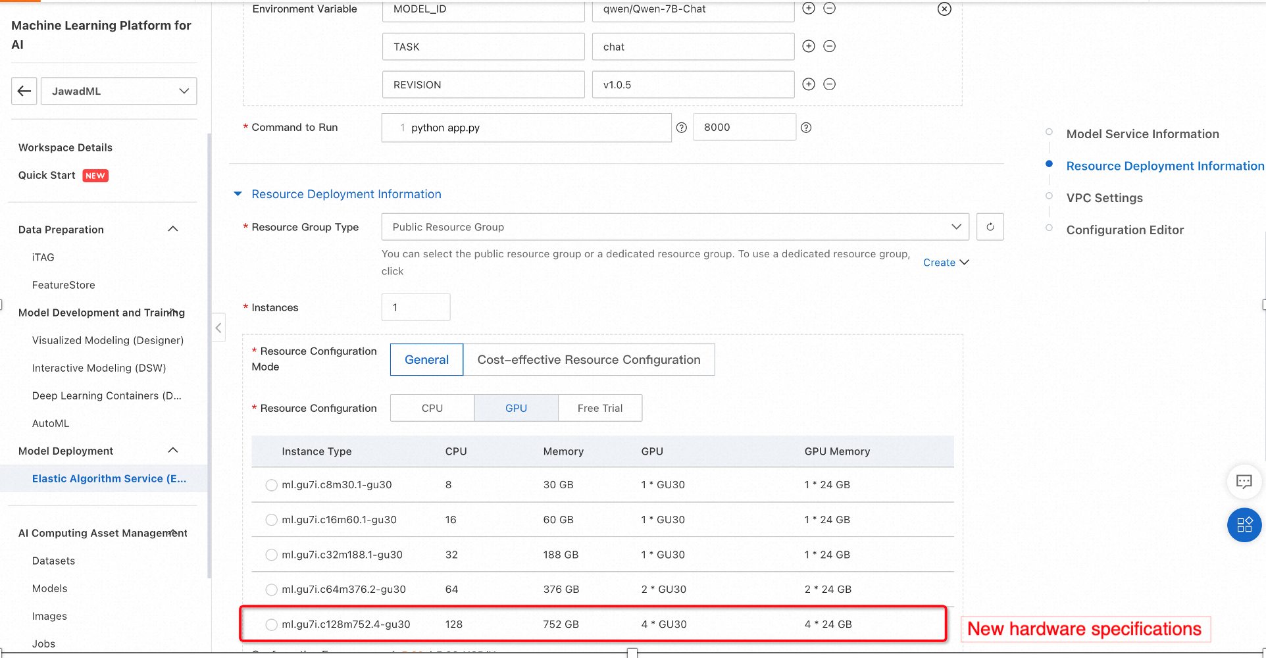The height and width of the screenshot is (658, 1266).
Task: Open Interactive Modeling (DSW)
Action: 99,368
